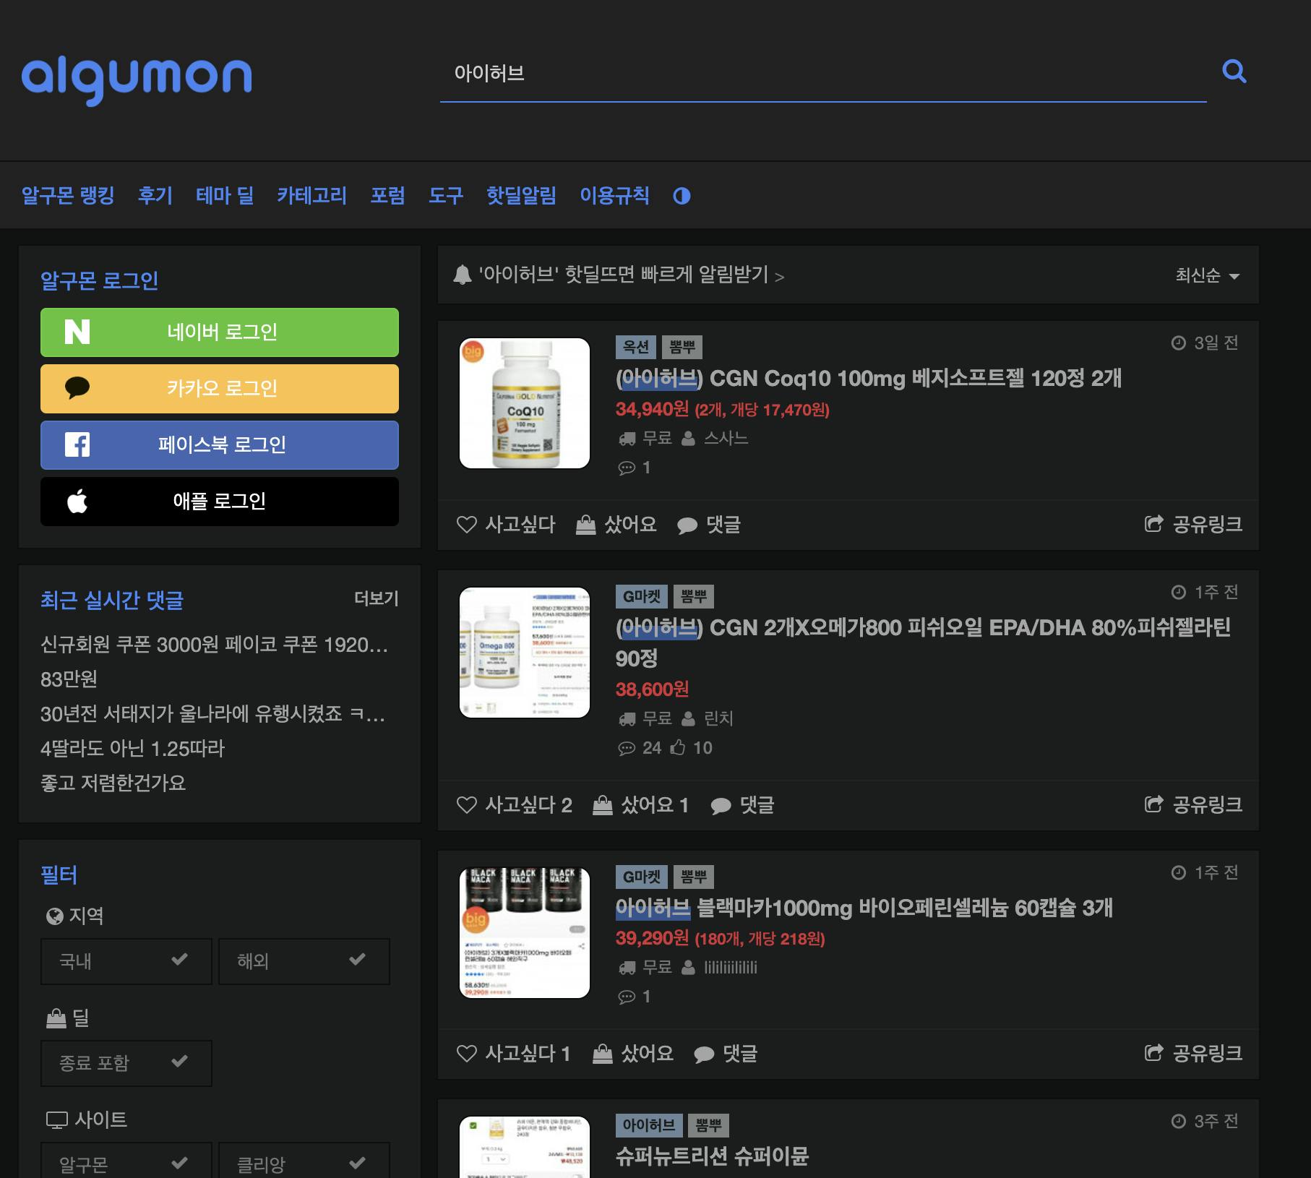
Task: Click the Naver N logo icon
Action: (x=77, y=332)
